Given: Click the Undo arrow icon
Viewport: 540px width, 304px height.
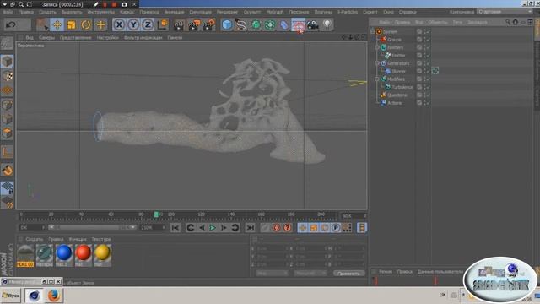Looking at the screenshot, I should (x=11, y=24).
